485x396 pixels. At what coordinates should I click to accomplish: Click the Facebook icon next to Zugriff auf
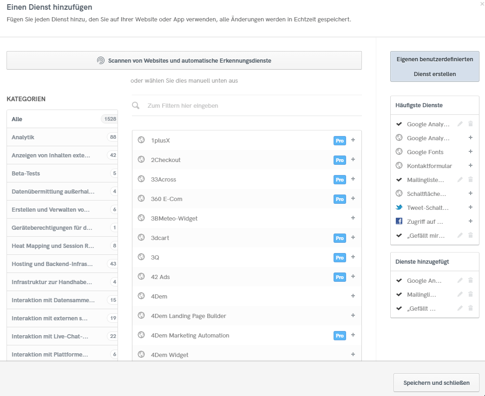pyautogui.click(x=399, y=221)
